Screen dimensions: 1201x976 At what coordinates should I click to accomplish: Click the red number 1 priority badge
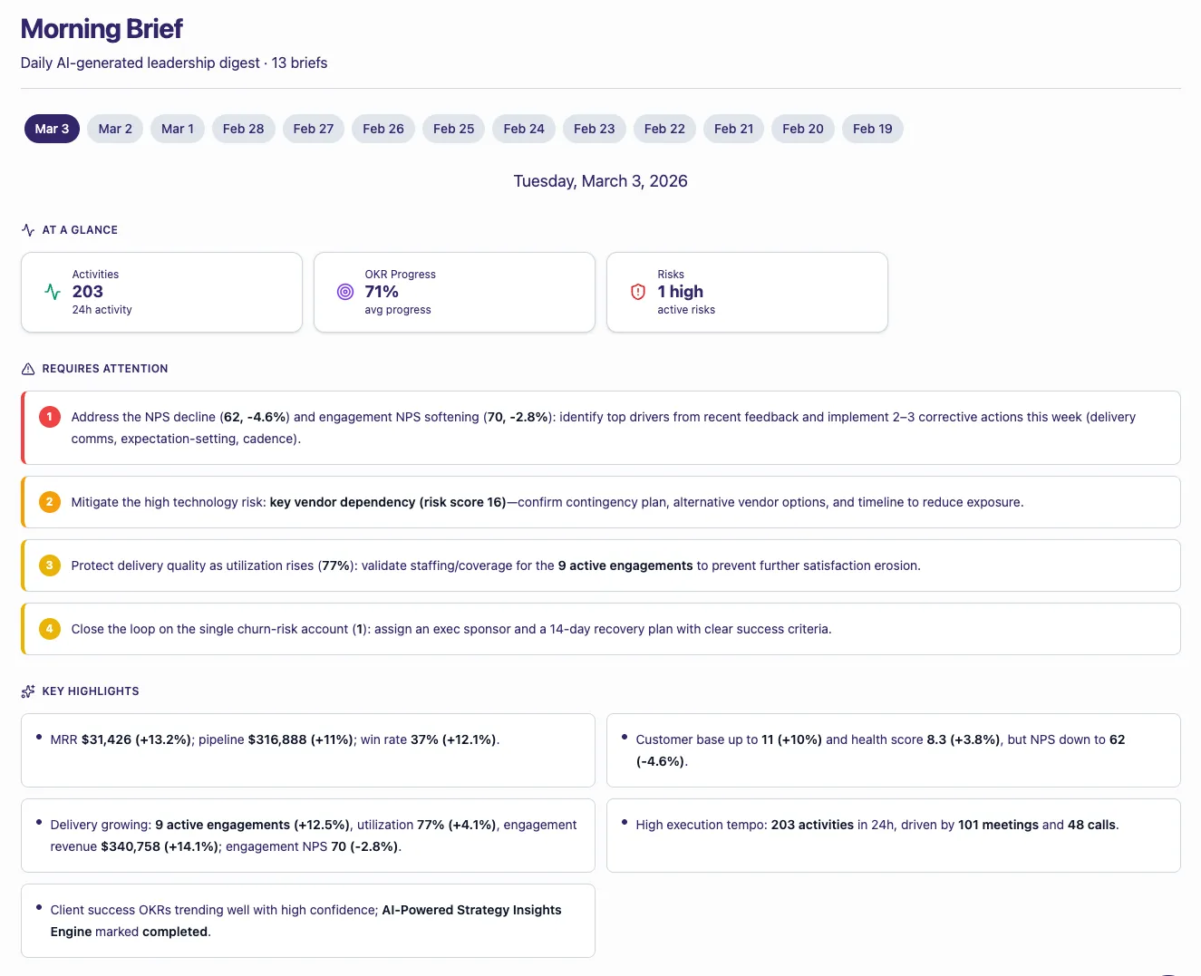pos(50,417)
